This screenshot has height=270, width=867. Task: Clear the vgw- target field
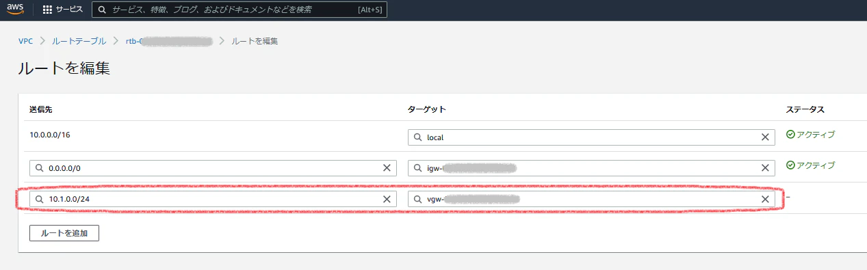pos(765,199)
